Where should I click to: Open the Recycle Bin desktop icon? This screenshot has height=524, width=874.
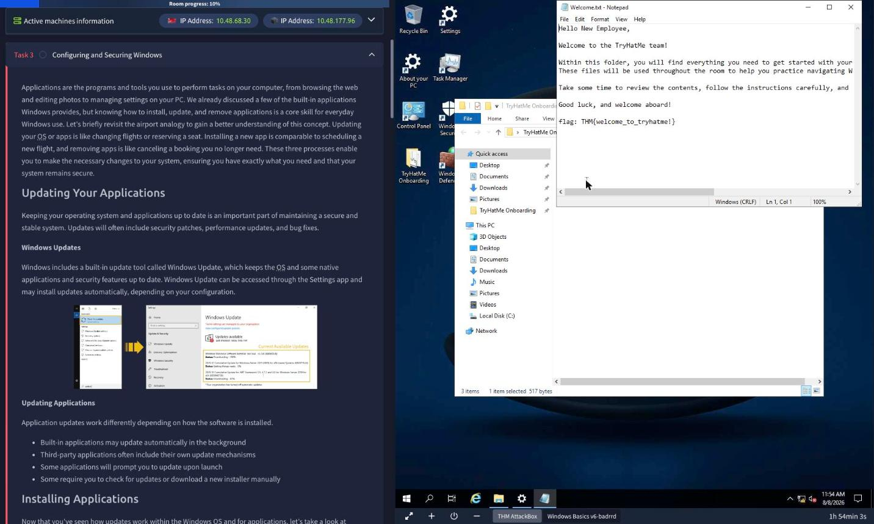413,19
